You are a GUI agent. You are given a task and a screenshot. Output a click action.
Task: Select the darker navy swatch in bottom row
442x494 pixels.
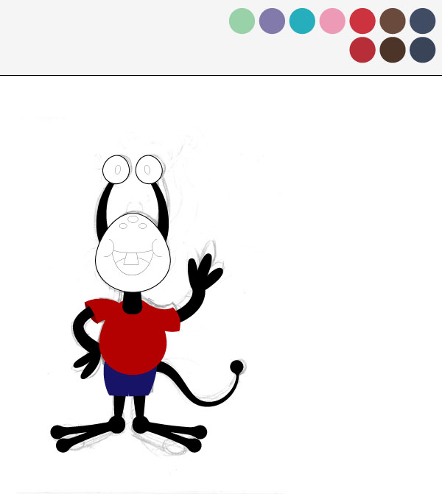click(x=422, y=50)
